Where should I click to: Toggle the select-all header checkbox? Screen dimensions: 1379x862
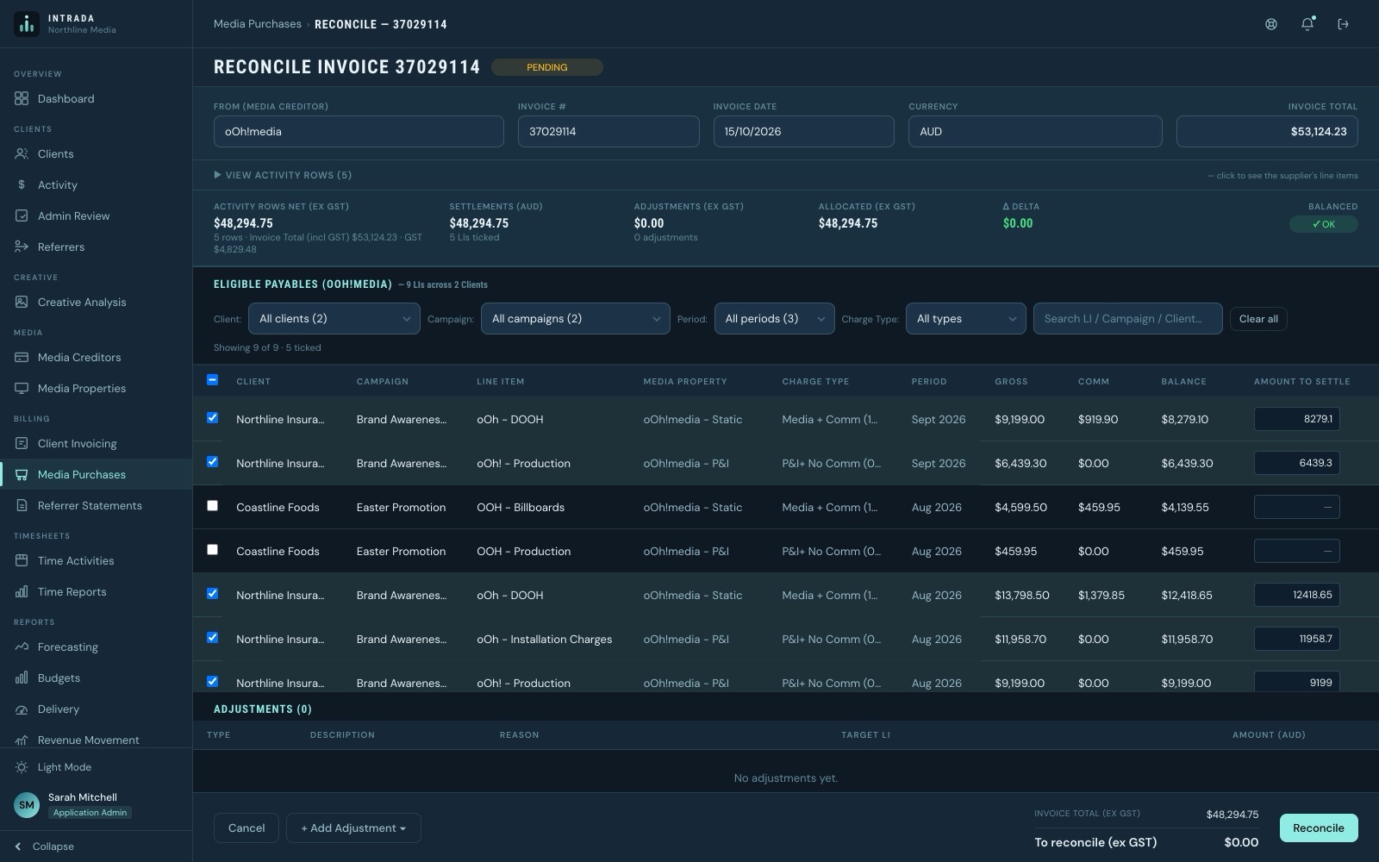(212, 380)
